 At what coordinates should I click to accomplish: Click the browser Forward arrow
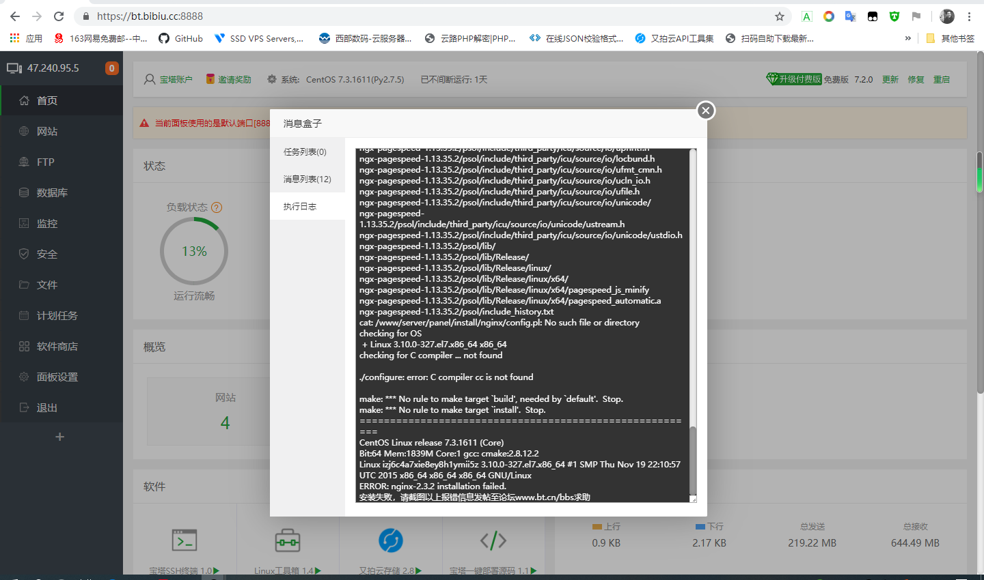tap(37, 16)
